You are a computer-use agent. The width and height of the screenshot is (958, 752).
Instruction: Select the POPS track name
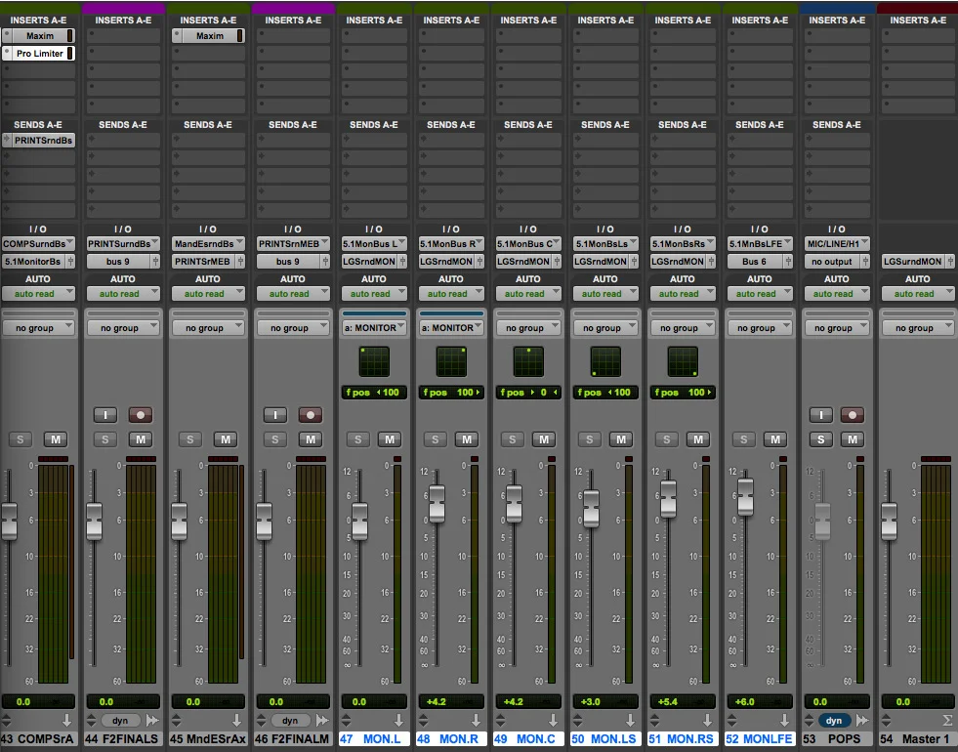pyautogui.click(x=837, y=739)
